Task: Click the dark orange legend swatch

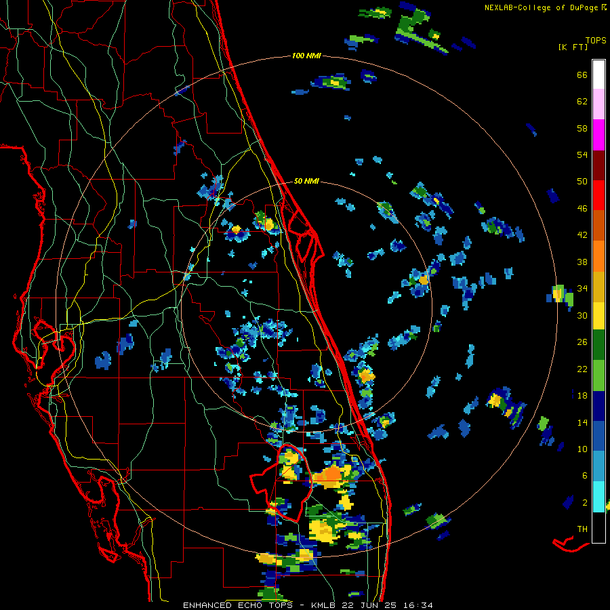Action: (x=598, y=226)
